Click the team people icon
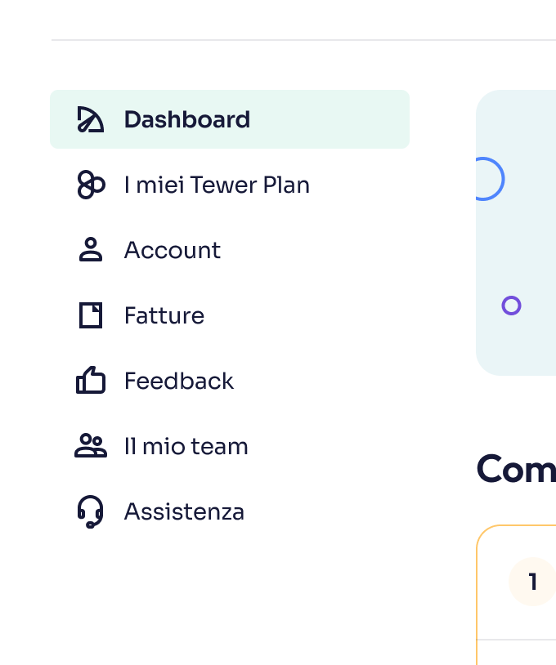This screenshot has width=556, height=665. click(x=90, y=446)
